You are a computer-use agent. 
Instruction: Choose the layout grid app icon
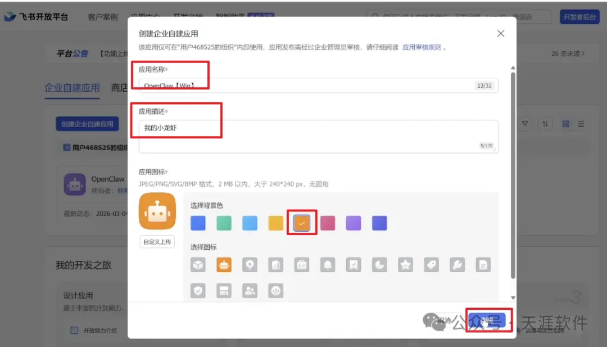(x=224, y=291)
